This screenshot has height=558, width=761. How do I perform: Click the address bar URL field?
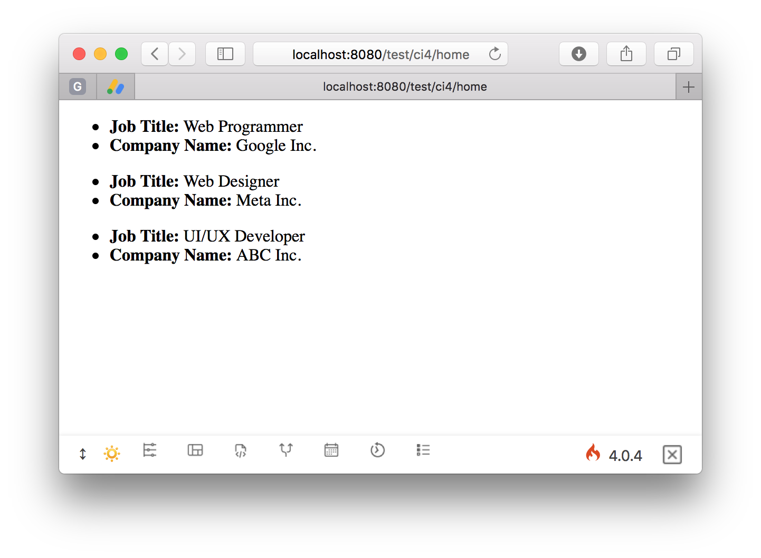380,54
